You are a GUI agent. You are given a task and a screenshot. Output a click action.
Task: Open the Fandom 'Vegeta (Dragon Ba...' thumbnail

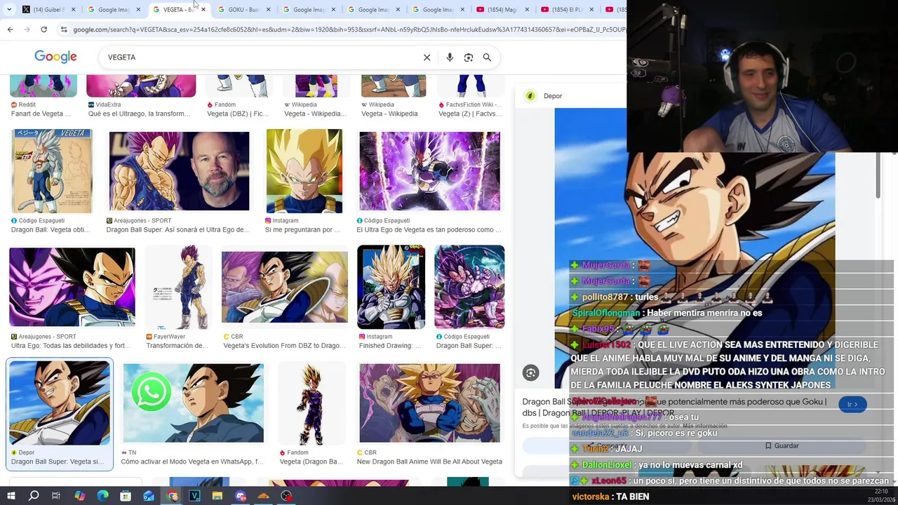point(311,403)
